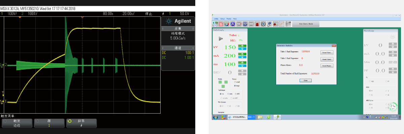Adjust the mA 200 up/down stepper

coord(242,56)
